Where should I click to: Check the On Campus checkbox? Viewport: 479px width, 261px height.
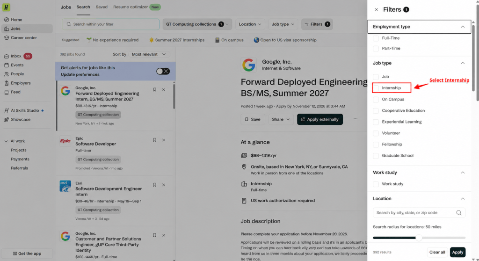pyautogui.click(x=376, y=99)
